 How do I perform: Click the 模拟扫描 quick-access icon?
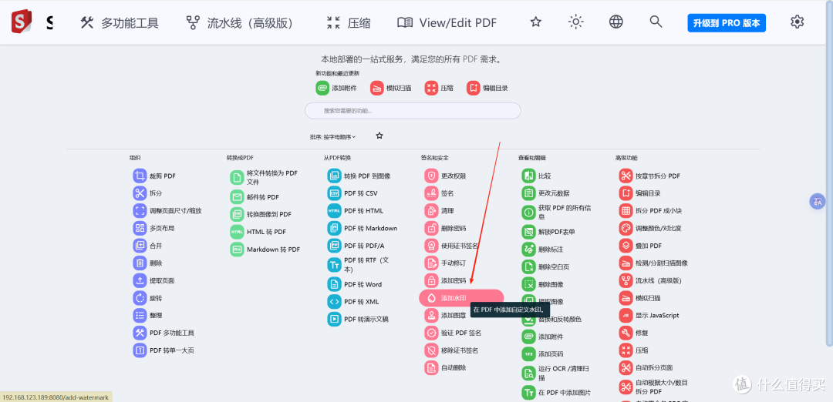point(377,88)
